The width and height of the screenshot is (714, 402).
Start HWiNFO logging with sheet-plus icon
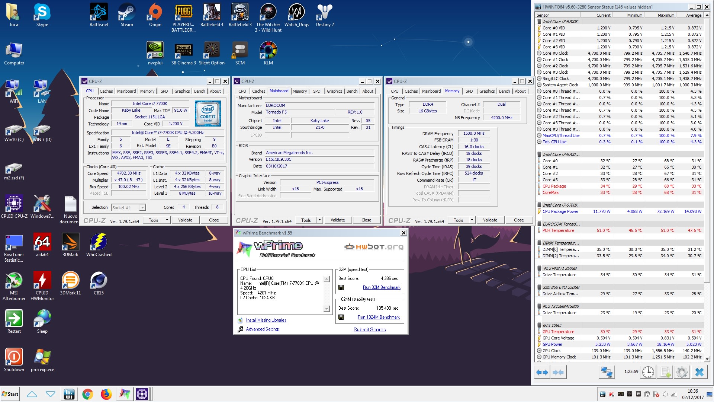point(666,372)
